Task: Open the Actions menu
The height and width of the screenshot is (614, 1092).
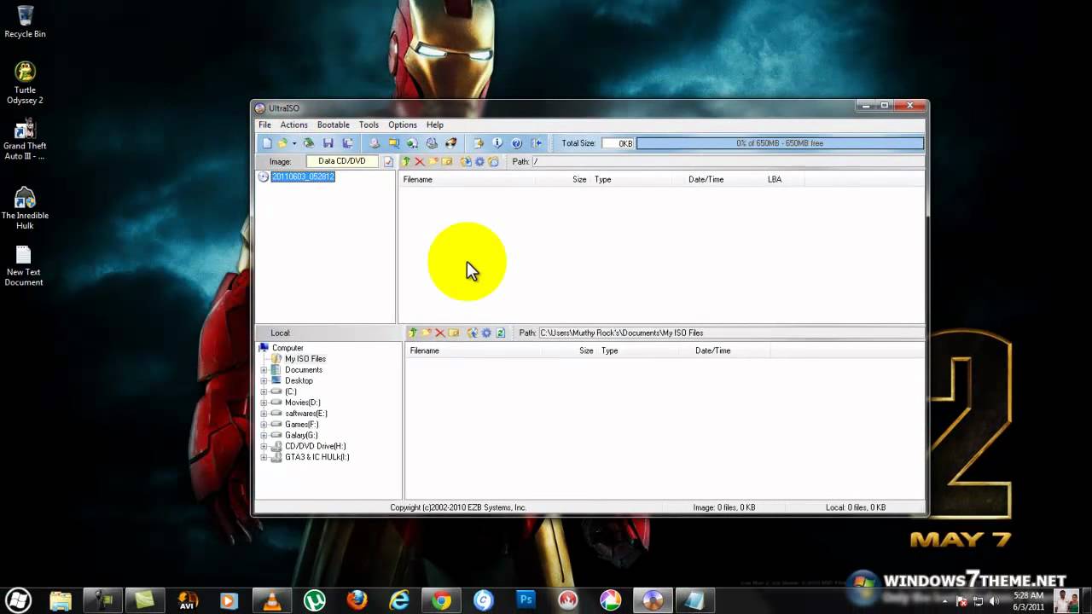Action: [x=294, y=125]
